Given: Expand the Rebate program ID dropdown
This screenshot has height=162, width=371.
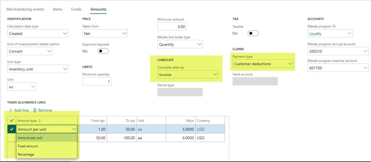Looking at the screenshot, I should (330, 34).
